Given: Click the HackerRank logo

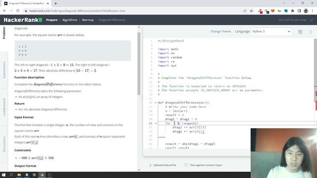Looking at the screenshot, I should coord(23,20).
